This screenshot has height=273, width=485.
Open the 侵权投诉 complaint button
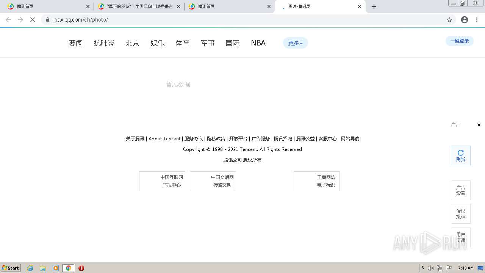click(x=461, y=214)
